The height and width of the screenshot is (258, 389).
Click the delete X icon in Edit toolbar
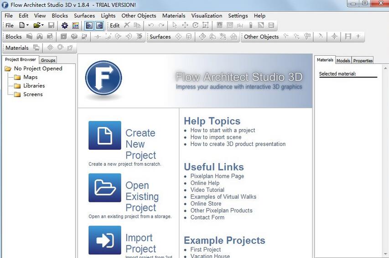pyautogui.click(x=127, y=25)
